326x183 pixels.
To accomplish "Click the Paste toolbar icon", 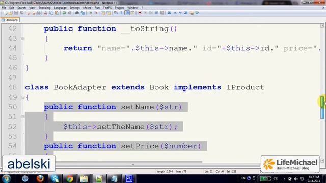I will (x=57, y=13).
